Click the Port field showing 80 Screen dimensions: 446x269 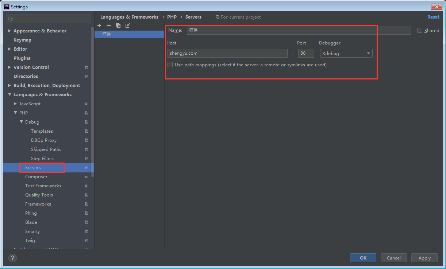pyautogui.click(x=306, y=53)
